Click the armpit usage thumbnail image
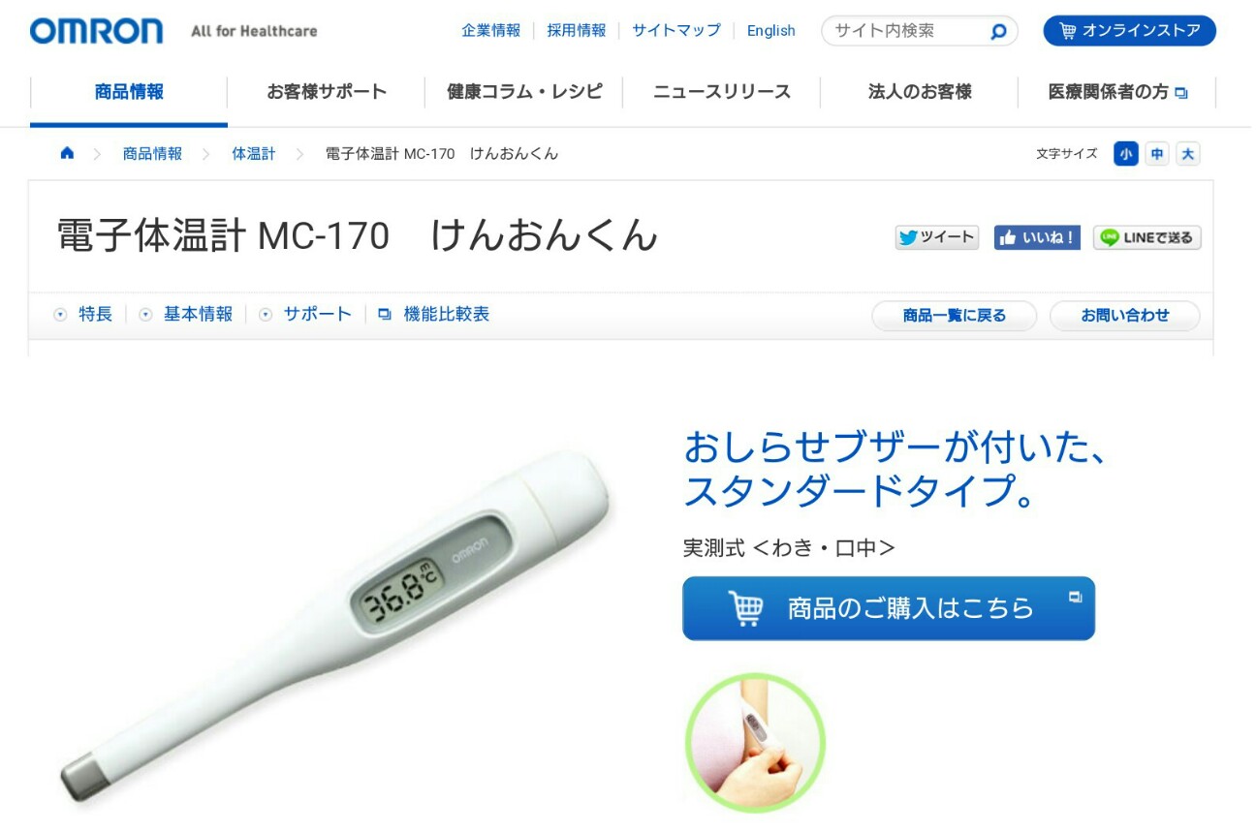Viewport: 1256px width, 832px height. (755, 742)
